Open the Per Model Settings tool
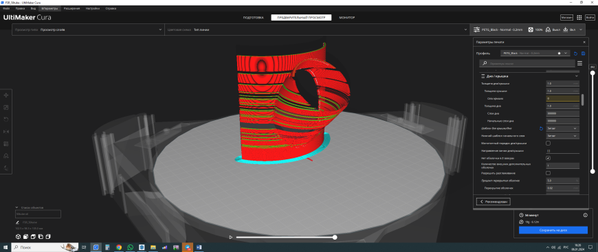The height and width of the screenshot is (252, 598). 6,144
